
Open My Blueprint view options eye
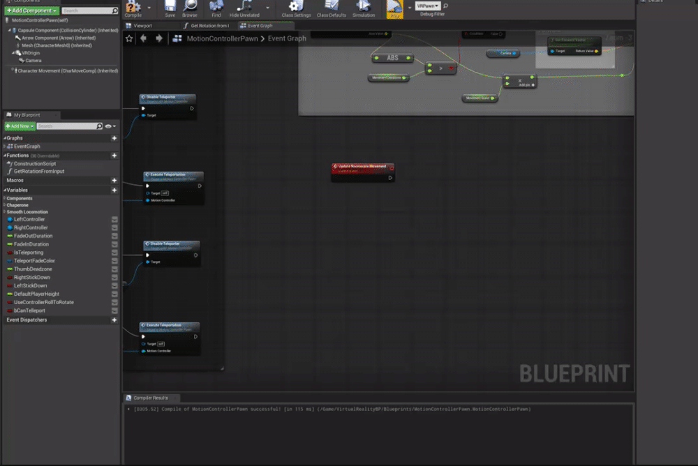(110, 126)
